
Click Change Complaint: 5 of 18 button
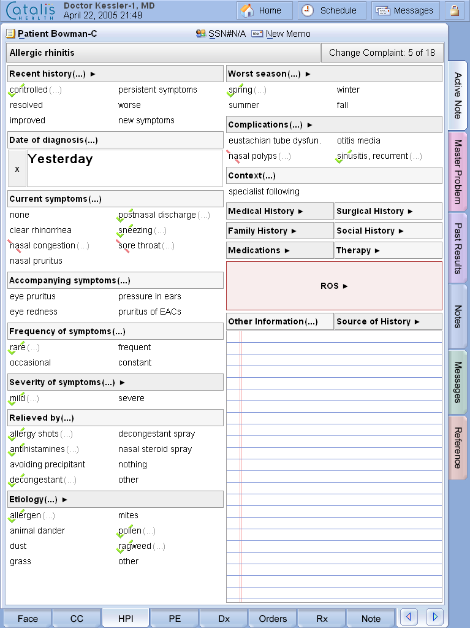[x=382, y=53]
